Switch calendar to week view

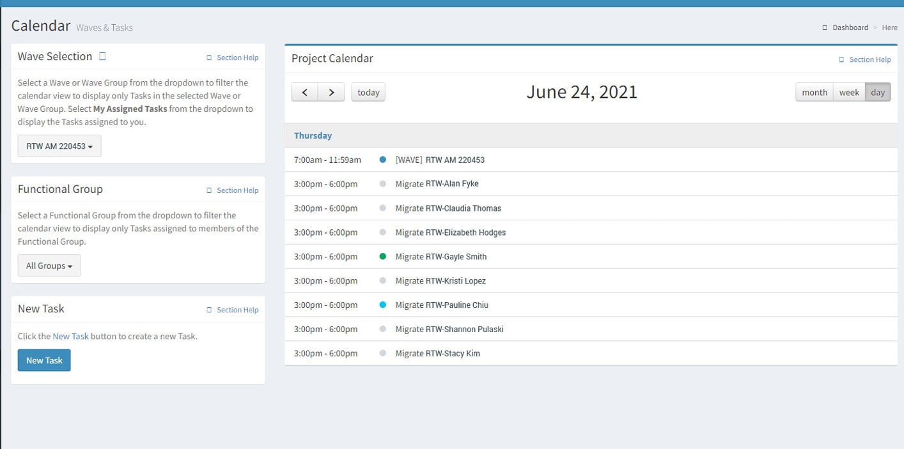tap(849, 92)
